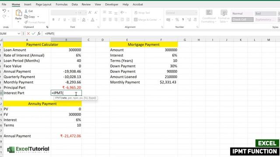Open Format as Table menu
The image size is (280, 157).
pyautogui.click(x=224, y=17)
